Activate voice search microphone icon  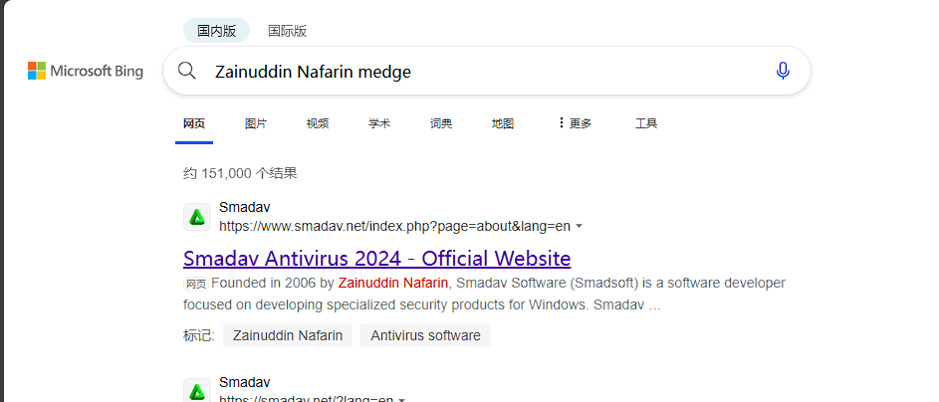coord(782,71)
